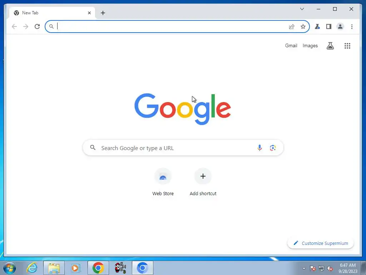The width and height of the screenshot is (366, 275).
Task: Open the Google apps grid
Action: (347, 46)
